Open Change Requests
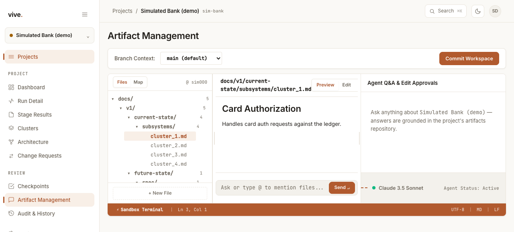 49,156
